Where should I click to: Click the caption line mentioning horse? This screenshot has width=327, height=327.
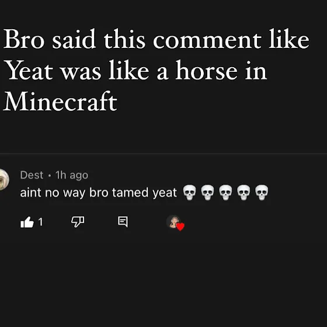pos(135,70)
